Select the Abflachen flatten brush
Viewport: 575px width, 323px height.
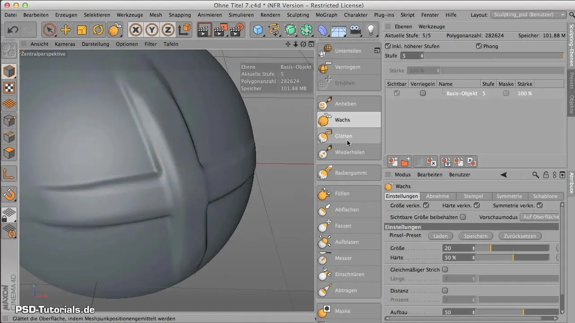click(x=349, y=210)
